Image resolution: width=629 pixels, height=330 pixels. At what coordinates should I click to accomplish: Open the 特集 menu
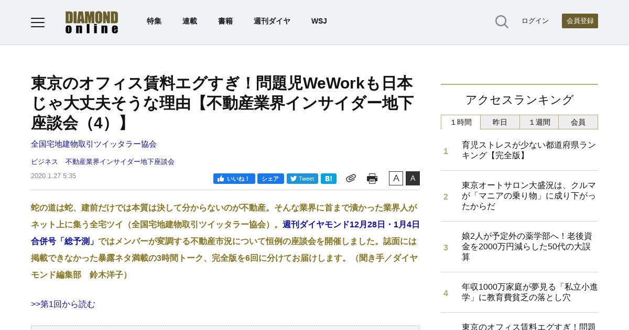154,21
